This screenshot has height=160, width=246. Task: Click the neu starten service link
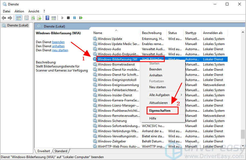pyautogui.click(x=60, y=50)
